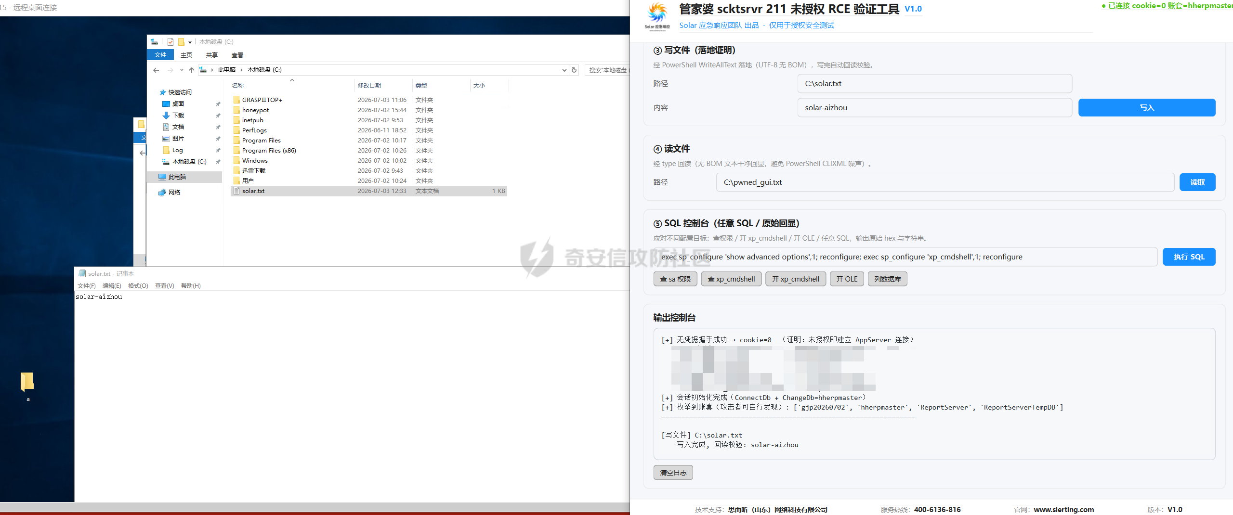Image resolution: width=1233 pixels, height=515 pixels.
Task: Click the 本地磁盘 (C:) drive icon in sidebar
Action: 166,162
